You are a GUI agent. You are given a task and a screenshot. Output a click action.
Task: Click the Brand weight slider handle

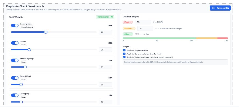pos(29,50)
